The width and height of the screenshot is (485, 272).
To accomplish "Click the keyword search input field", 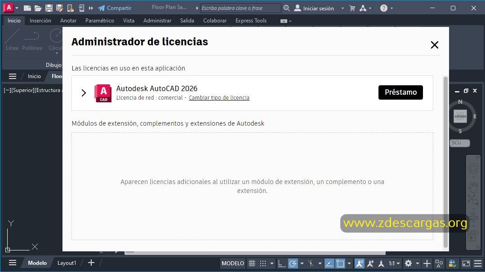I will (240, 8).
